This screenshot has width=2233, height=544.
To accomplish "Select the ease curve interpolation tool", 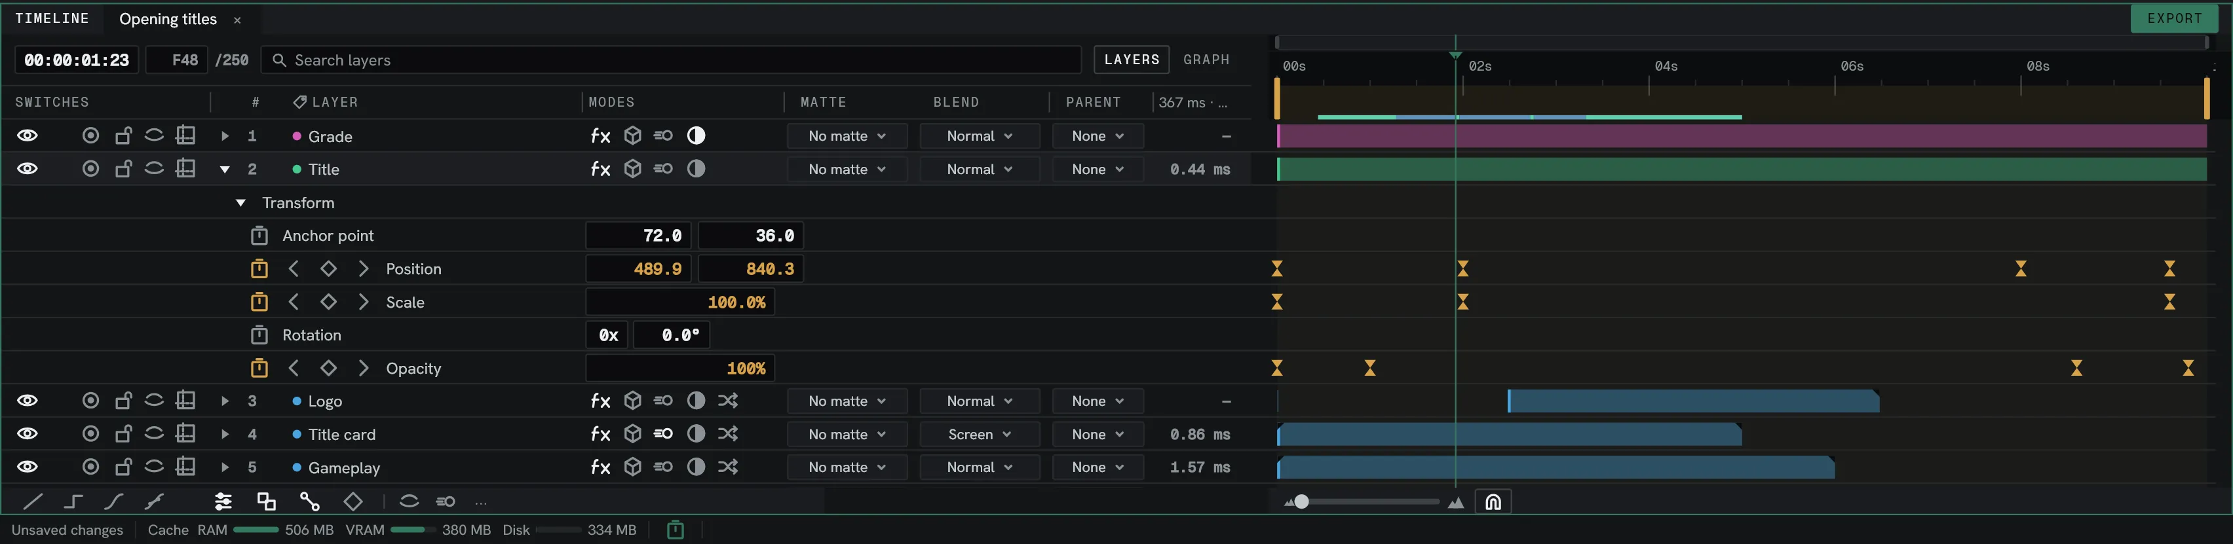I will (x=113, y=501).
